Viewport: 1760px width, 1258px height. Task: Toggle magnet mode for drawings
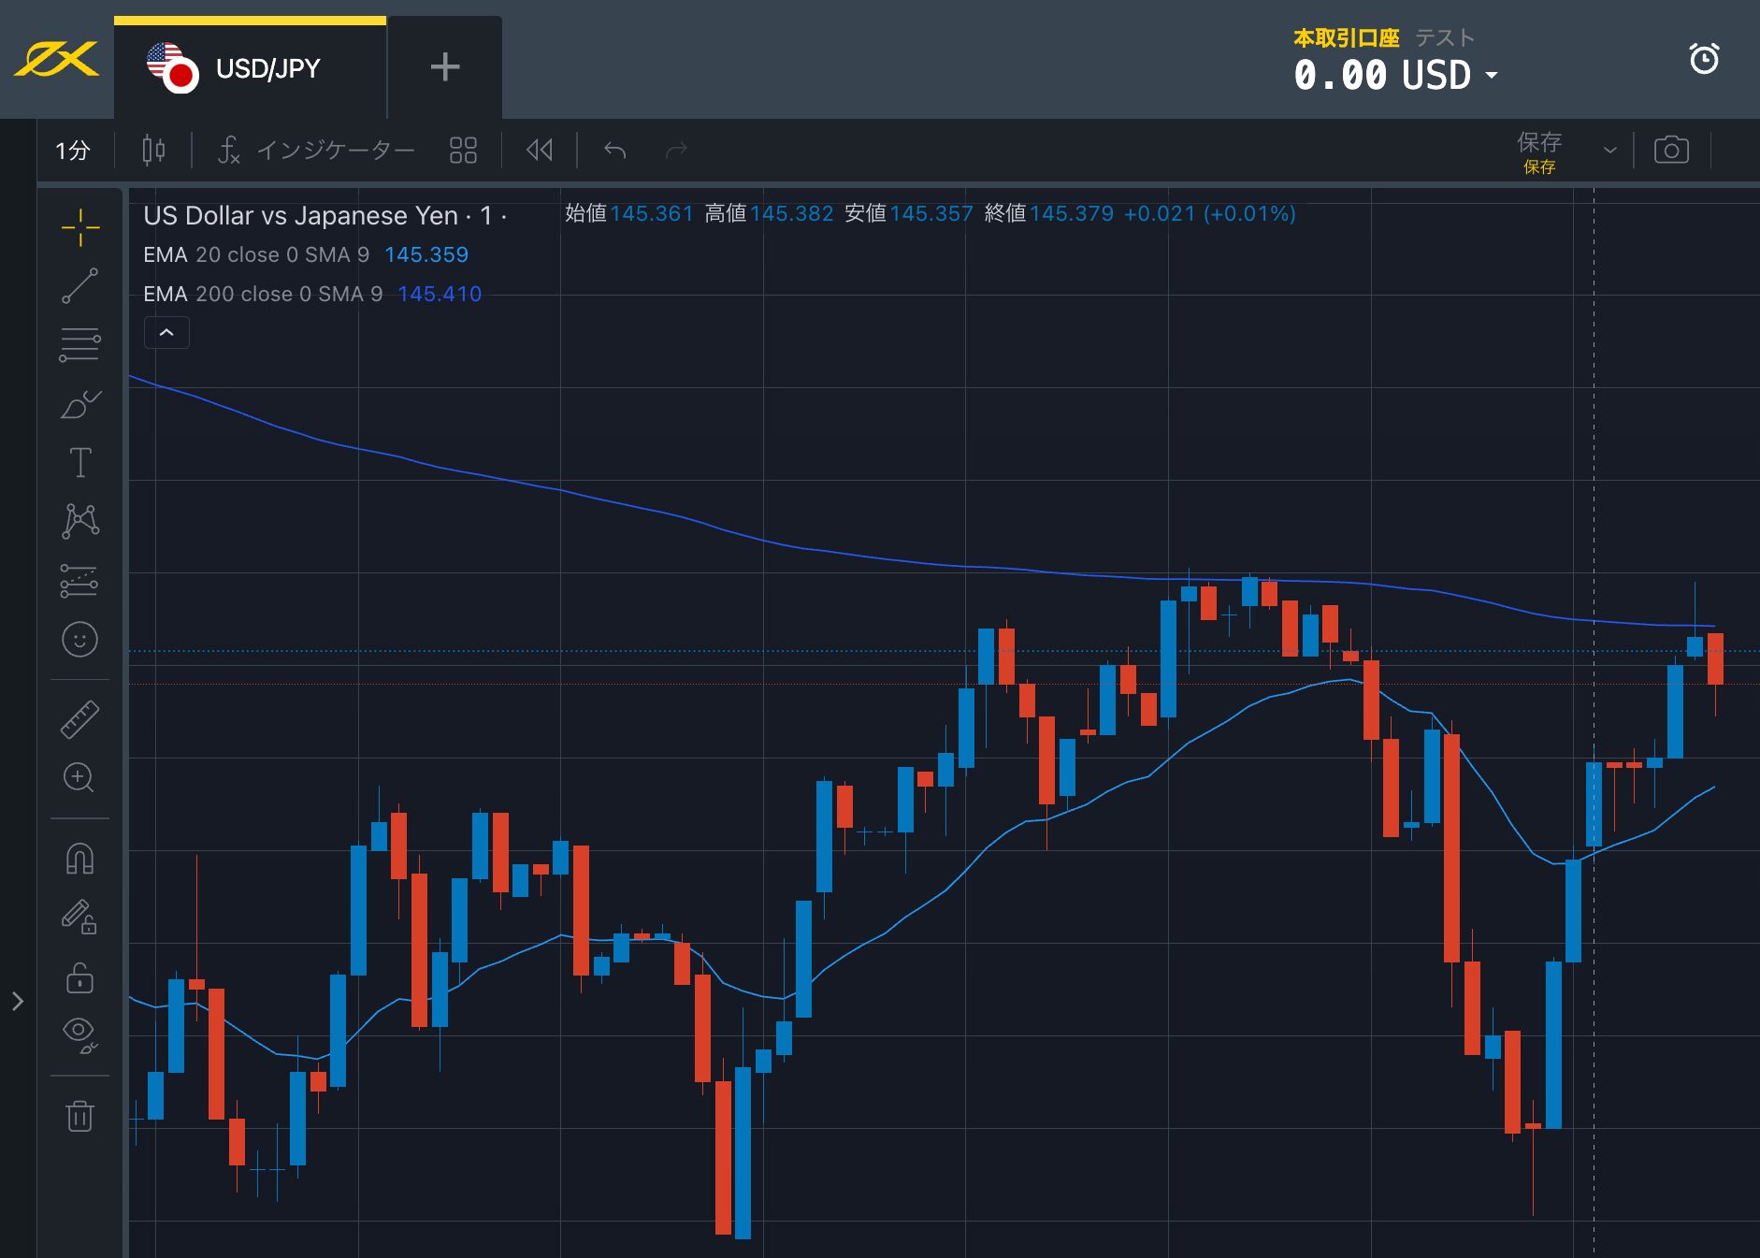click(80, 859)
